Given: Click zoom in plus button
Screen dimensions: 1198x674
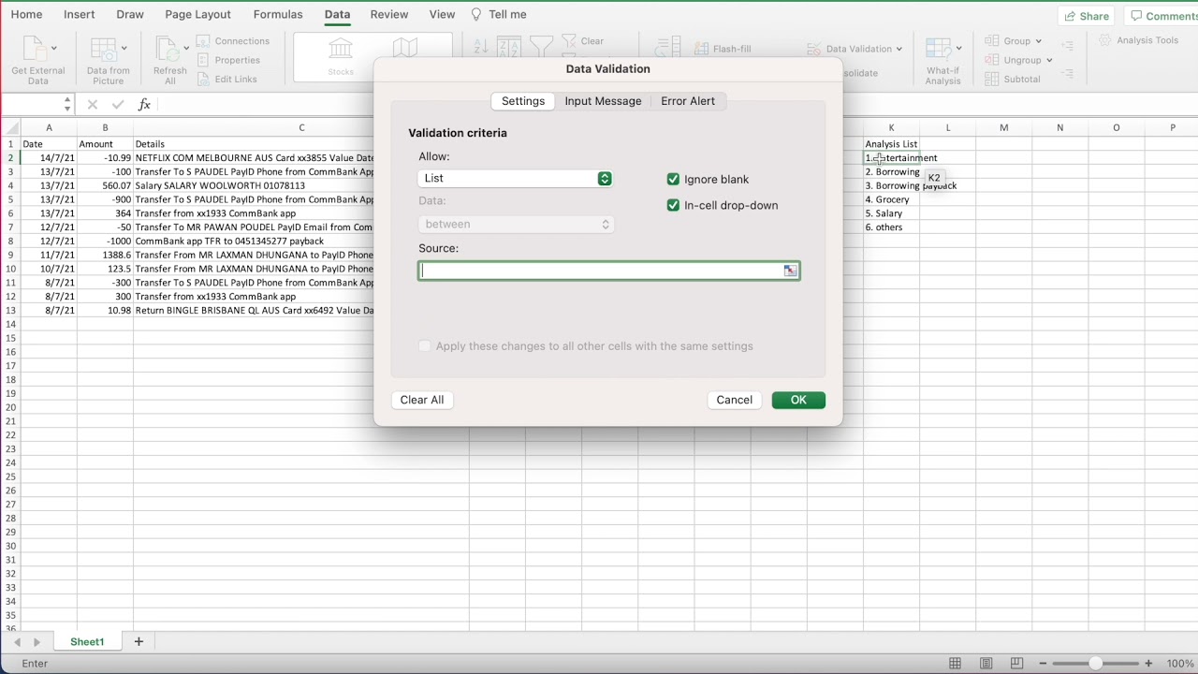Looking at the screenshot, I should (1148, 664).
